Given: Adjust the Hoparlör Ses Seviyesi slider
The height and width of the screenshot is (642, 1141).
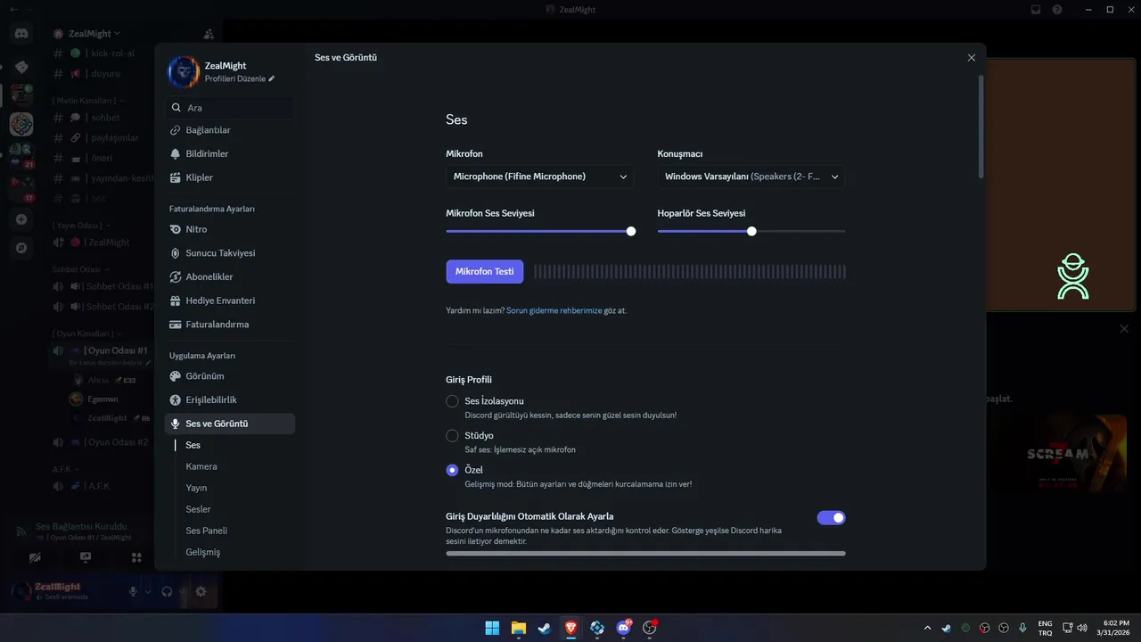Looking at the screenshot, I should pos(751,231).
